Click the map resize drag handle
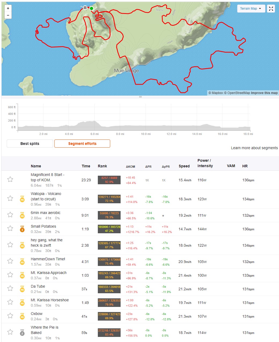The image size is (279, 342). tap(140, 97)
